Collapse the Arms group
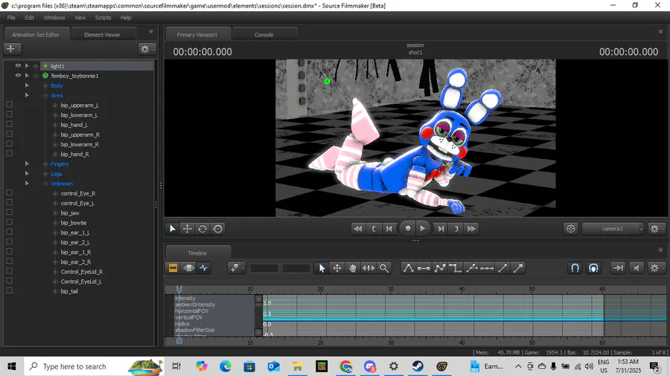This screenshot has width=670, height=376. point(45,96)
